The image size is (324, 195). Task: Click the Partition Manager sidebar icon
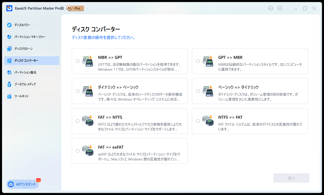click(x=10, y=37)
